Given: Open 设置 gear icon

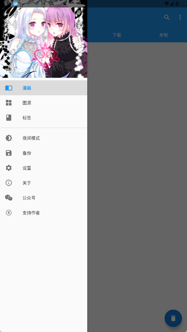Looking at the screenshot, I should coord(9,168).
